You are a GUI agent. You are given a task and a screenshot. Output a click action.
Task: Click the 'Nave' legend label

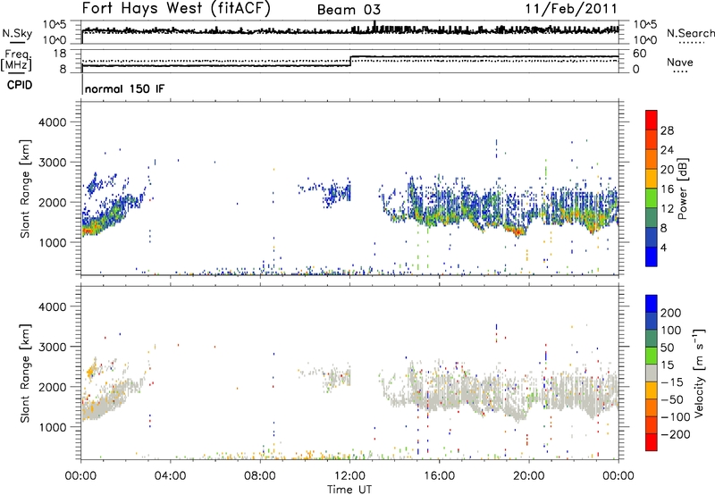pos(680,62)
